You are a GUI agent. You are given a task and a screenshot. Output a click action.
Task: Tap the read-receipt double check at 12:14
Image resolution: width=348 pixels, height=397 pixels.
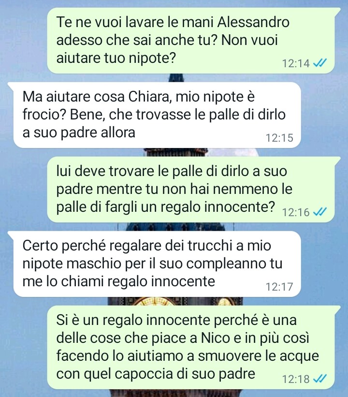tap(320, 62)
